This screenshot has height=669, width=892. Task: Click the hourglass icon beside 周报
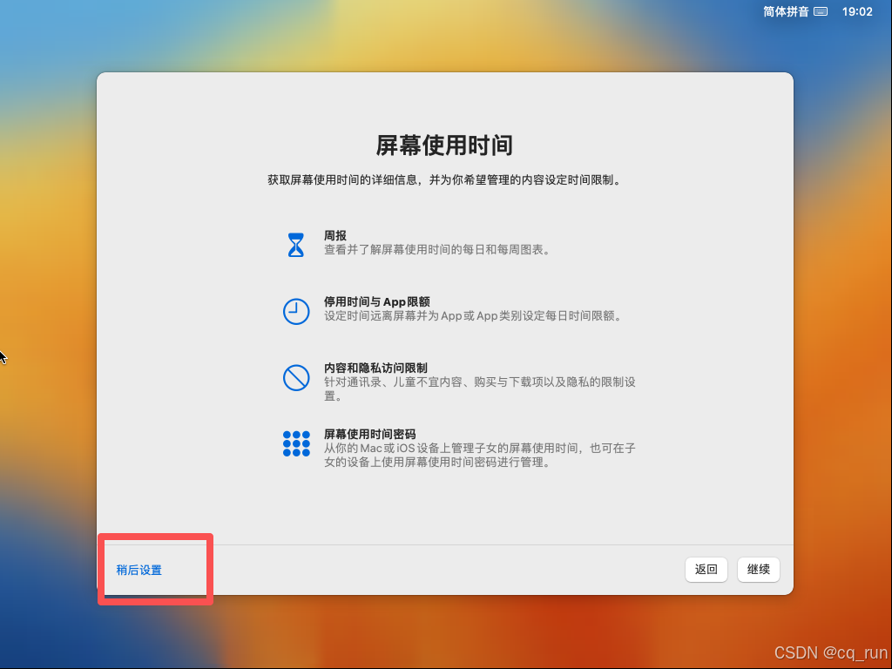pyautogui.click(x=296, y=245)
